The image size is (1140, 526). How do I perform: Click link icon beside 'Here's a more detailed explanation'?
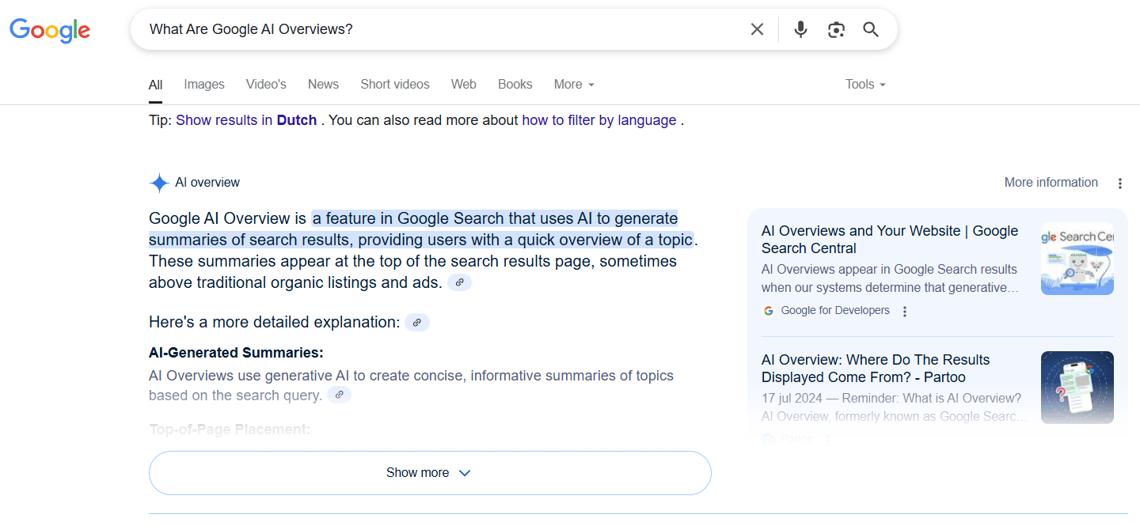[417, 322]
